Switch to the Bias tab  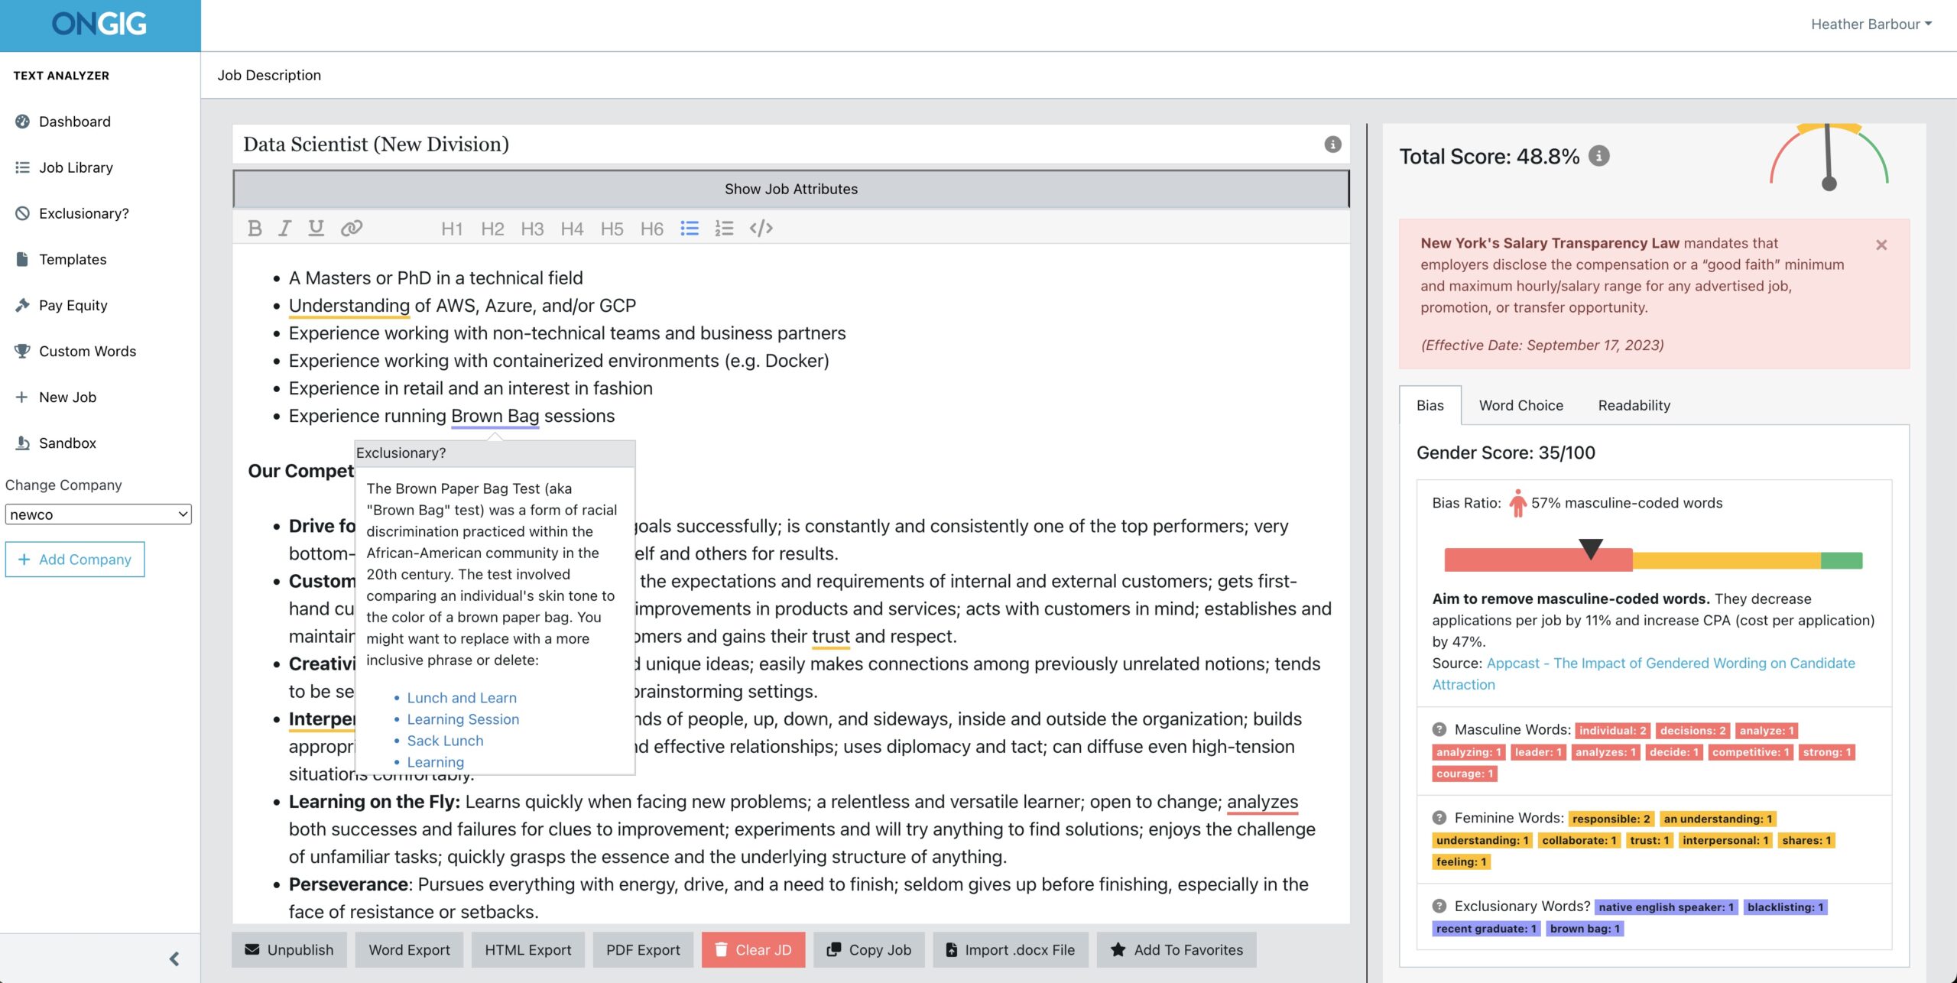click(1430, 405)
